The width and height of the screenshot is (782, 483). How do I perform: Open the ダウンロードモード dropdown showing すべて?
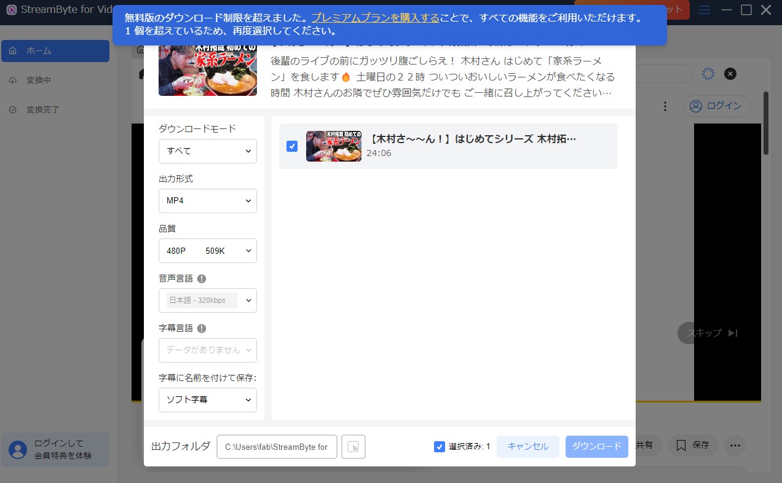point(208,151)
